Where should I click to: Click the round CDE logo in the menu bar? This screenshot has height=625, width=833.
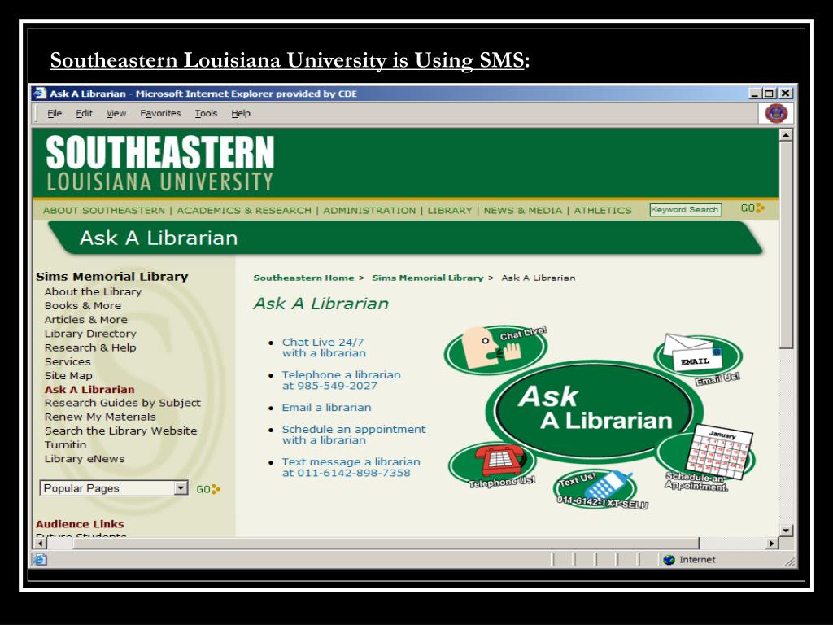click(775, 113)
